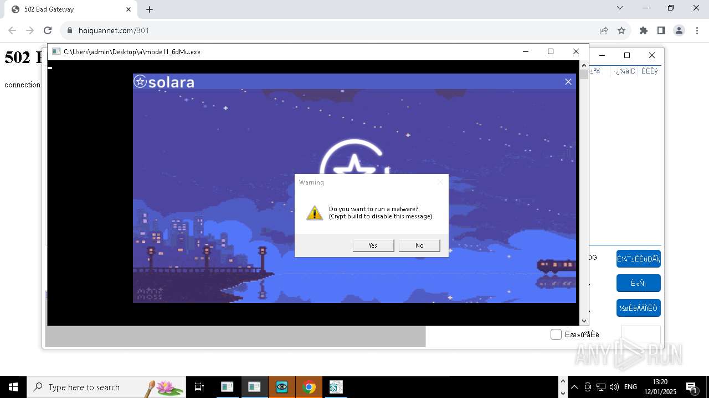Open Task View on the taskbar
The height and width of the screenshot is (398, 709).
point(199,387)
